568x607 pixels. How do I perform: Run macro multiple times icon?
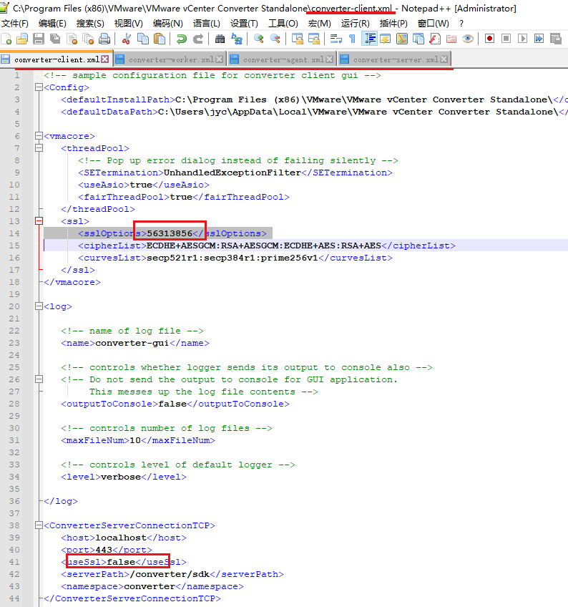(539, 39)
